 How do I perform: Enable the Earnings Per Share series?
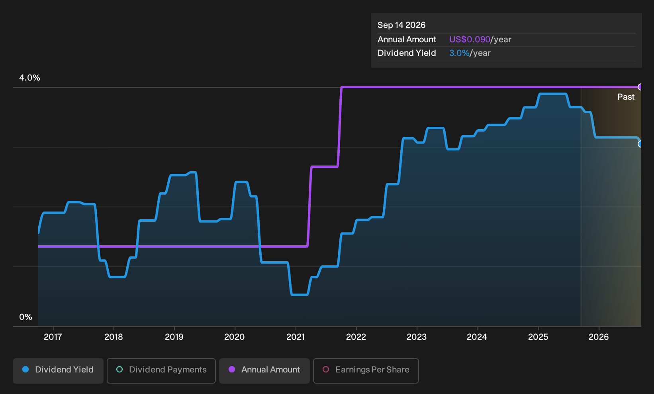click(x=366, y=371)
